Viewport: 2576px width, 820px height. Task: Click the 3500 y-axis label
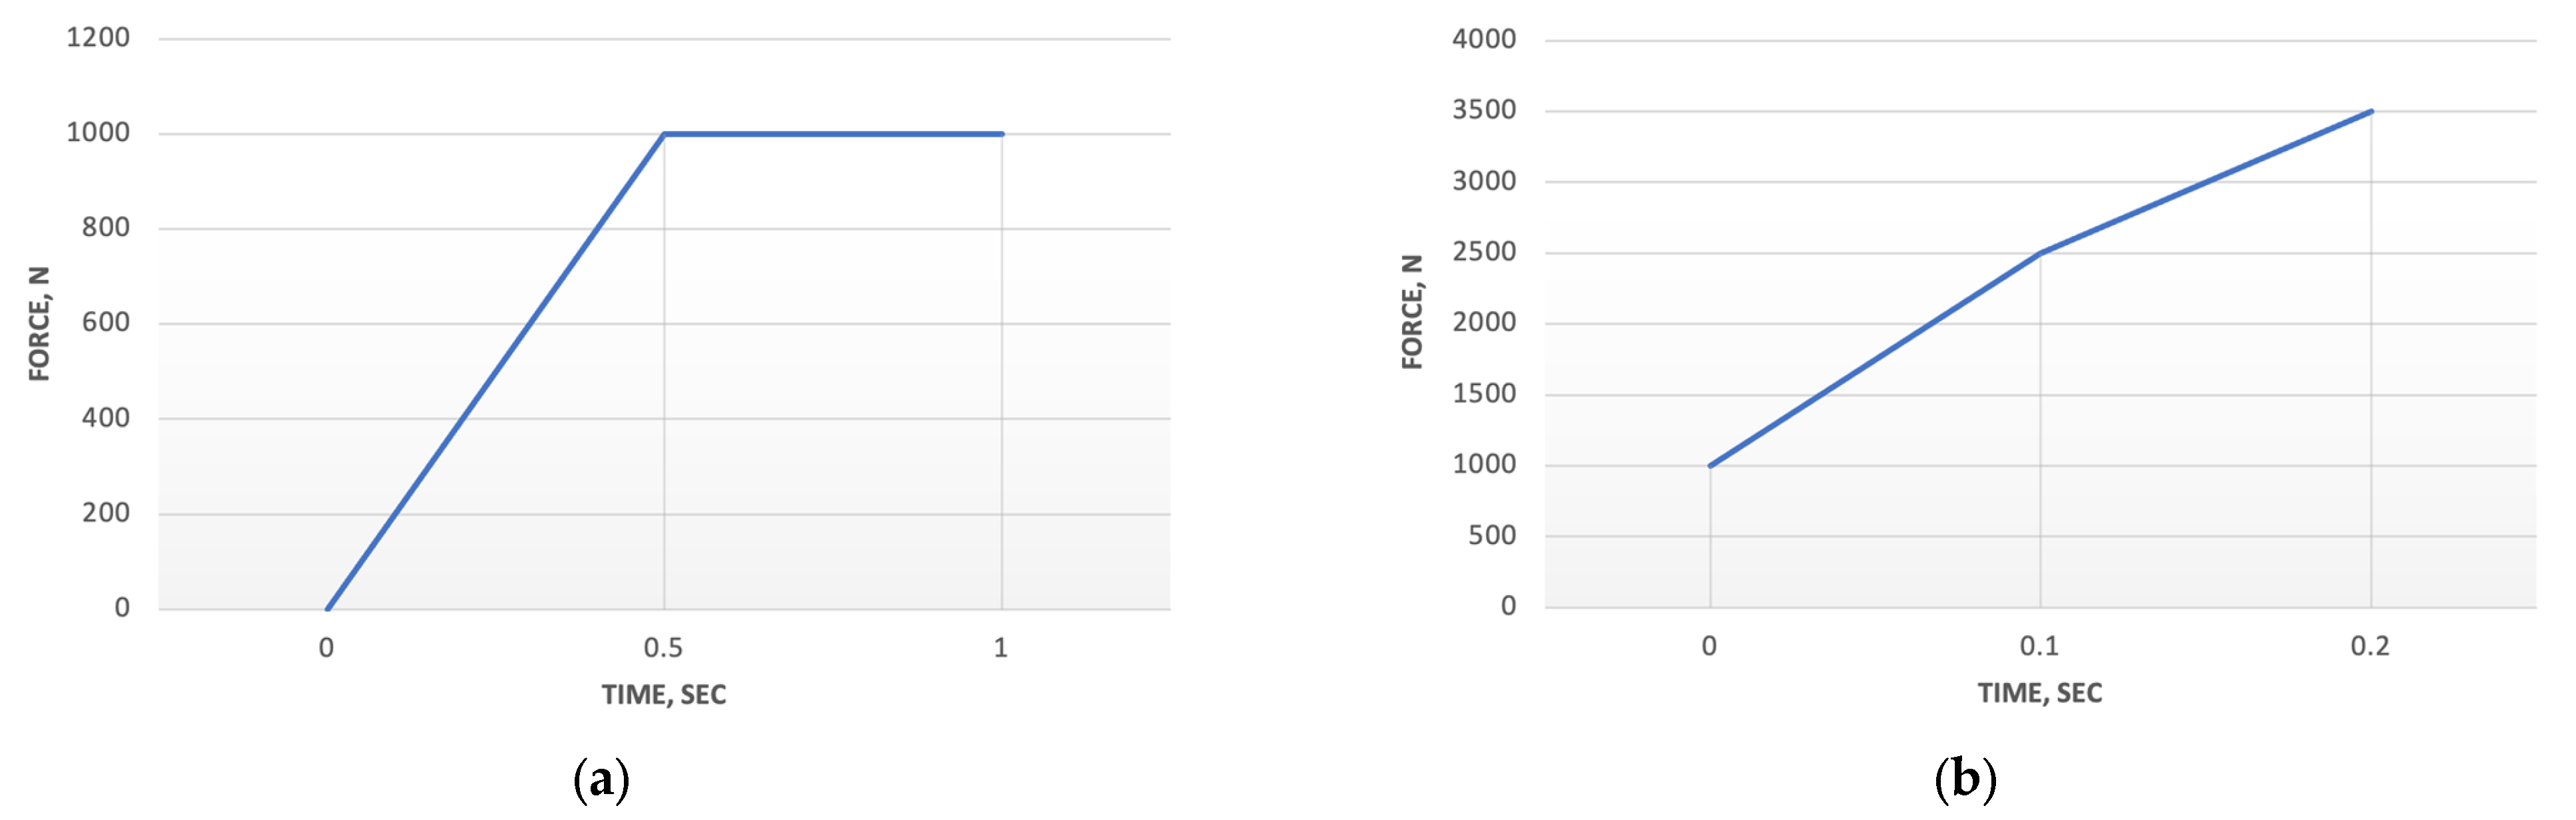(x=1483, y=110)
